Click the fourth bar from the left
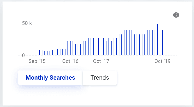194x107 pixels. click(x=45, y=53)
